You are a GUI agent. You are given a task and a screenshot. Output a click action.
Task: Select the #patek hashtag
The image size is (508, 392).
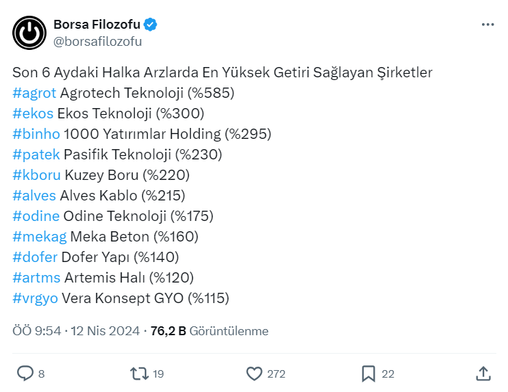(x=36, y=155)
